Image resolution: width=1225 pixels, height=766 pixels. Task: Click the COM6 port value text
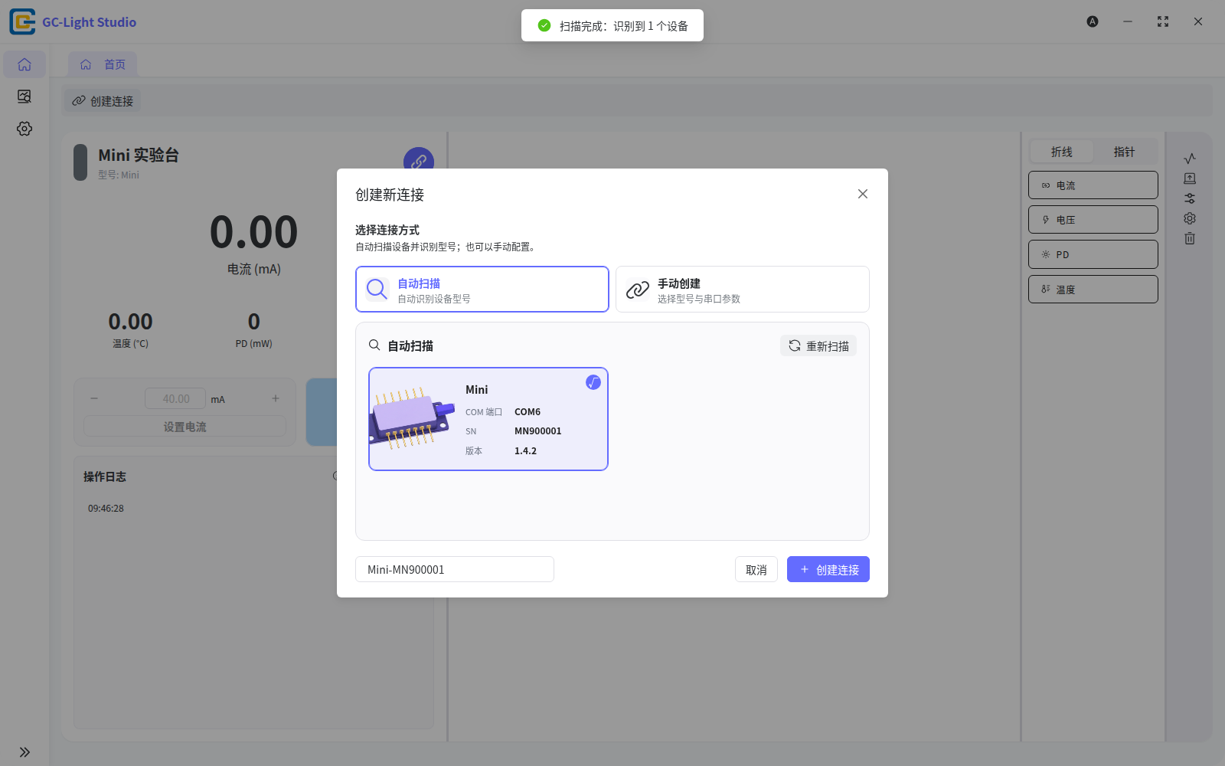pos(528,412)
